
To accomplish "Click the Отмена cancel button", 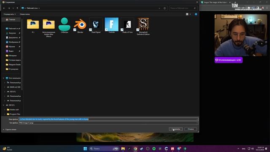I will click(x=191, y=129).
